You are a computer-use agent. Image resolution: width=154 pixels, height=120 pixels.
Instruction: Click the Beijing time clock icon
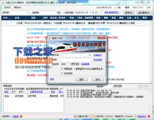tap(93, 116)
